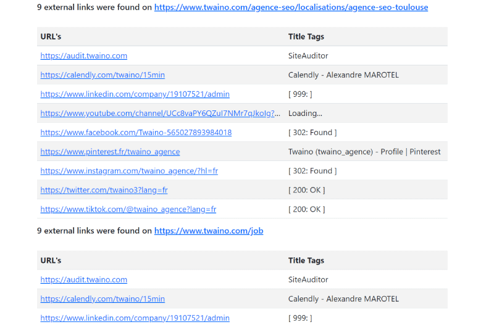
Task: Open the Instagram twaino_agence link
Action: [129, 171]
